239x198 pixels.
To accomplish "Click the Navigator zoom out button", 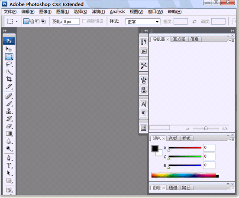I will 187,129.
